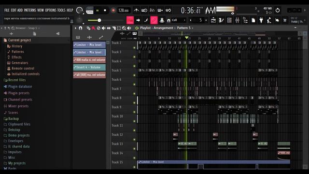Add a new pattern with plus button
Image resolution: width=309 pixels, height=174 pixels.
[x=206, y=20]
